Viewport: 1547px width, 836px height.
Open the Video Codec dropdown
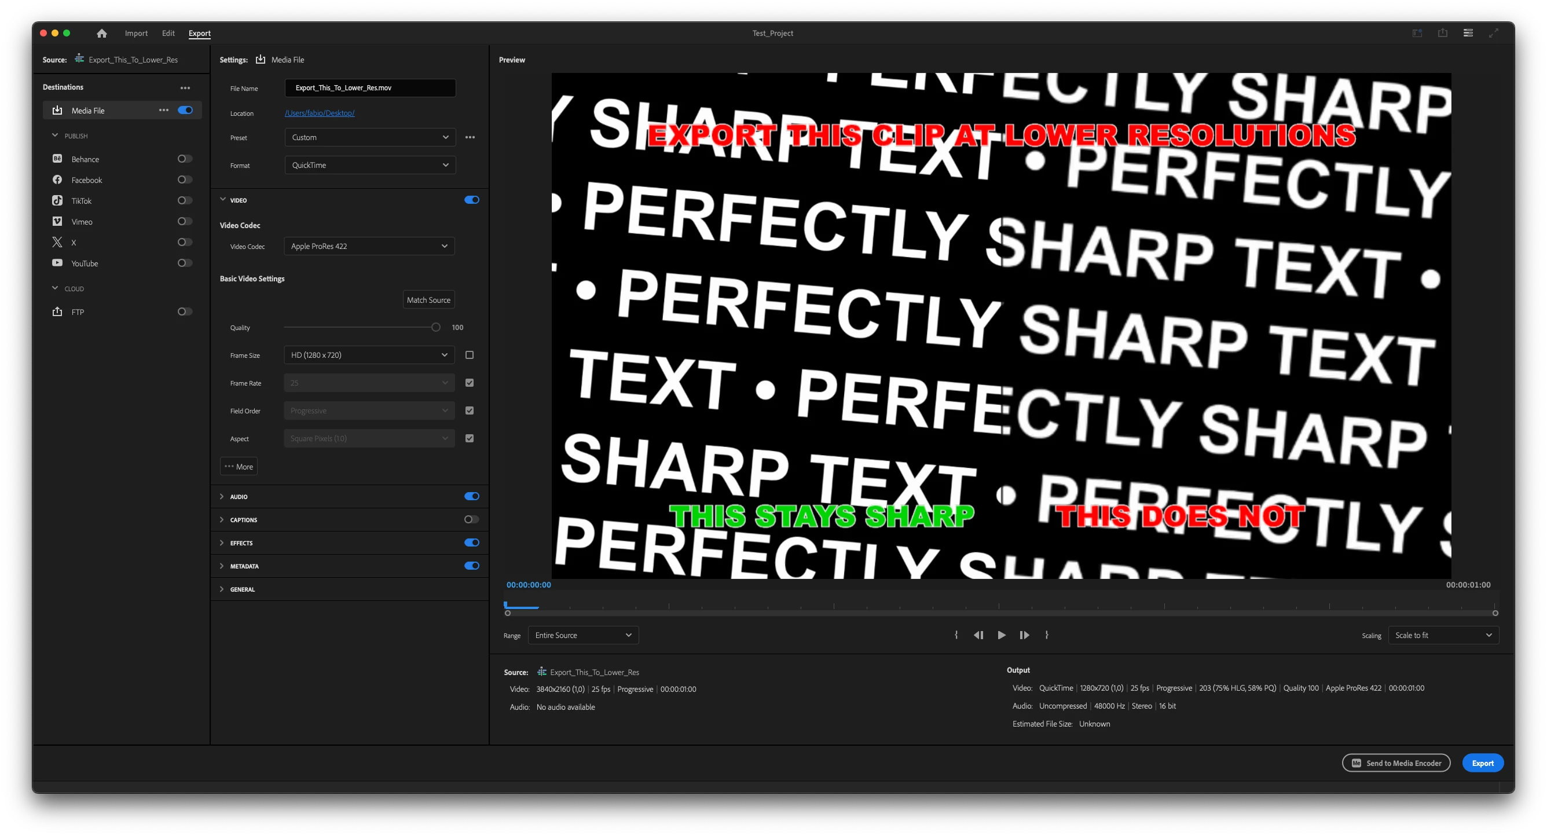(369, 246)
